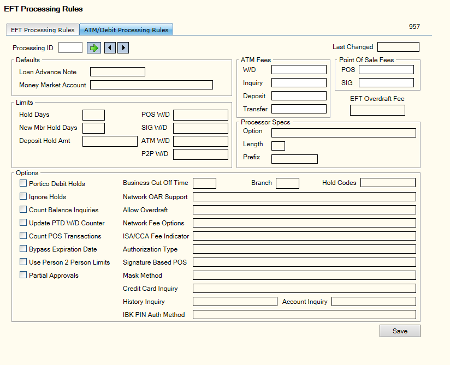Switch to EFT Processing Rules tab
Viewport: 450px width, 365px height.
tap(43, 30)
